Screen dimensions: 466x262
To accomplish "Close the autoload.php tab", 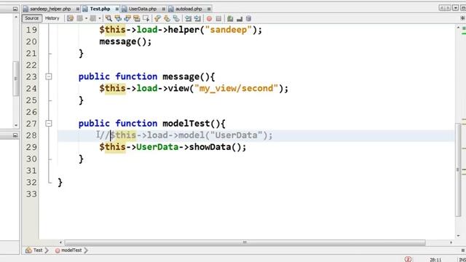I will tap(209, 9).
